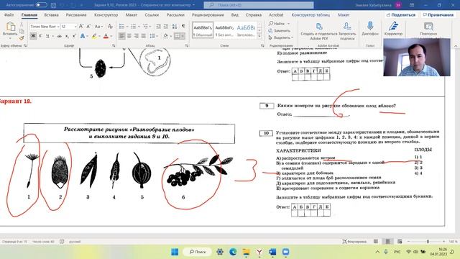Open the borders dropdown arrow
Viewport: 460px width, 259px height.
point(183,36)
